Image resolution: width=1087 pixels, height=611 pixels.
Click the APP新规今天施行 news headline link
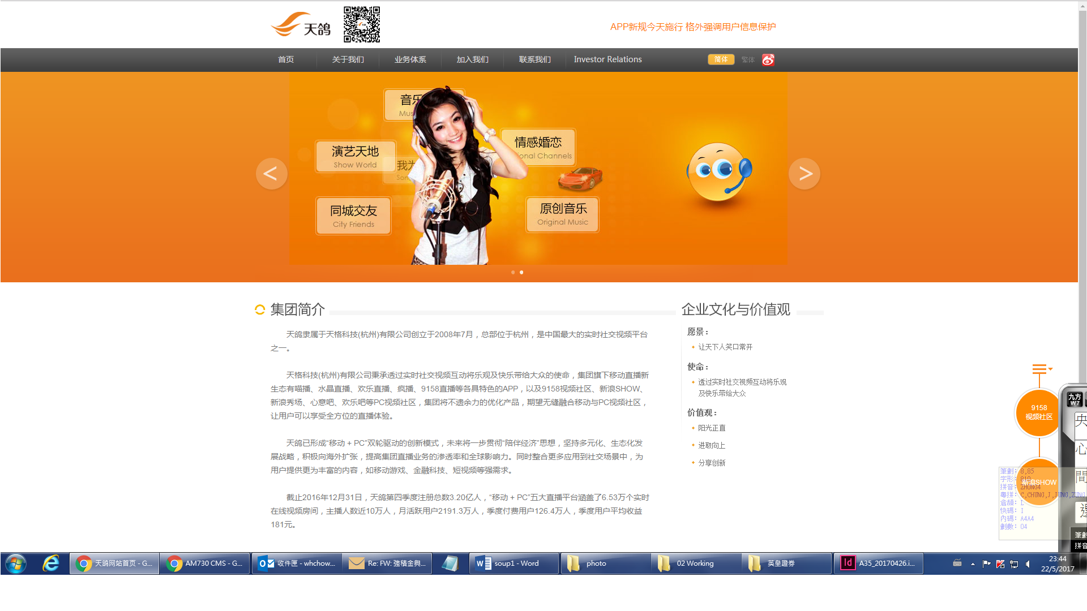pyautogui.click(x=692, y=27)
